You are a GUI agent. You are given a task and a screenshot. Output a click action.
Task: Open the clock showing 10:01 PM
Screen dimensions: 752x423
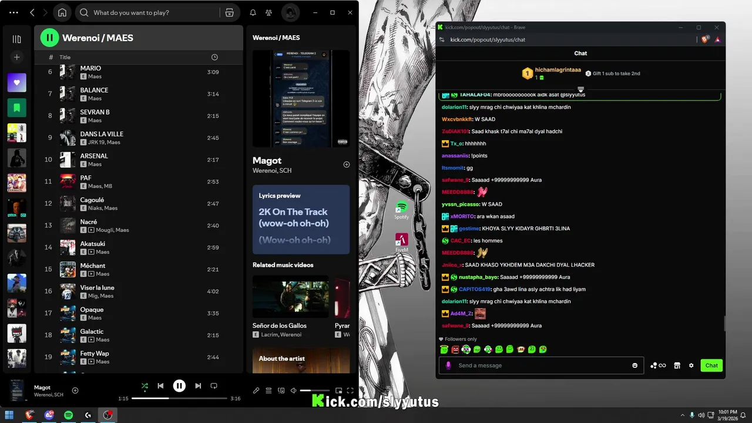tap(728, 415)
